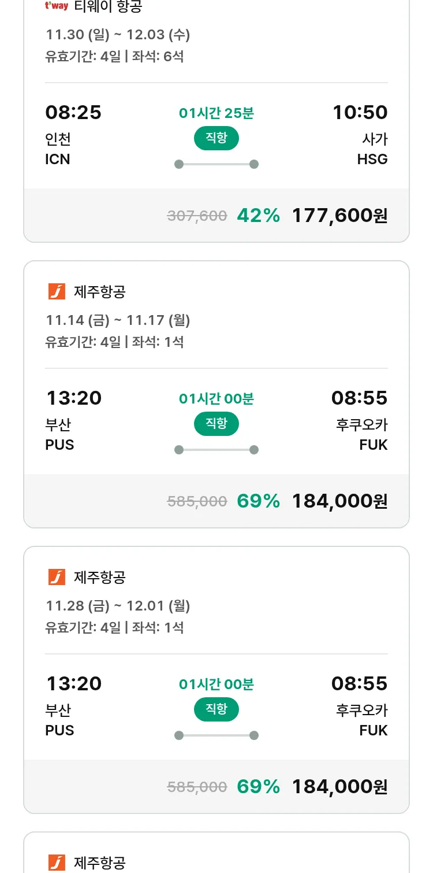Click the 42% discount label
The image size is (433, 873).
(x=258, y=216)
